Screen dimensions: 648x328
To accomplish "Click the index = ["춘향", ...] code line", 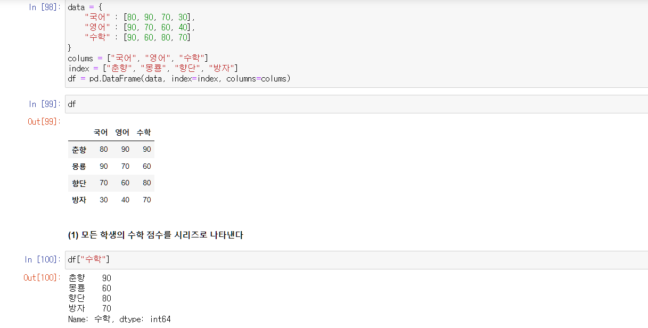I will tap(153, 68).
